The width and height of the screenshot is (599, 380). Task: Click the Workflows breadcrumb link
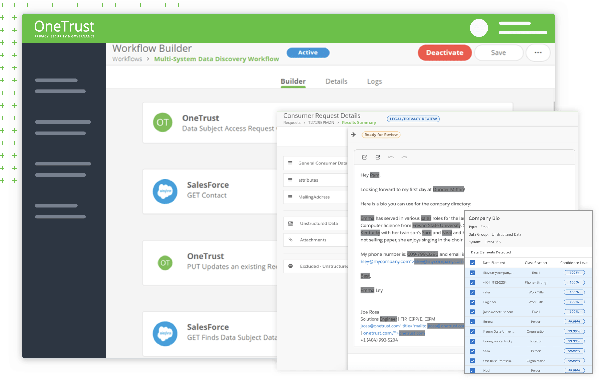[127, 59]
